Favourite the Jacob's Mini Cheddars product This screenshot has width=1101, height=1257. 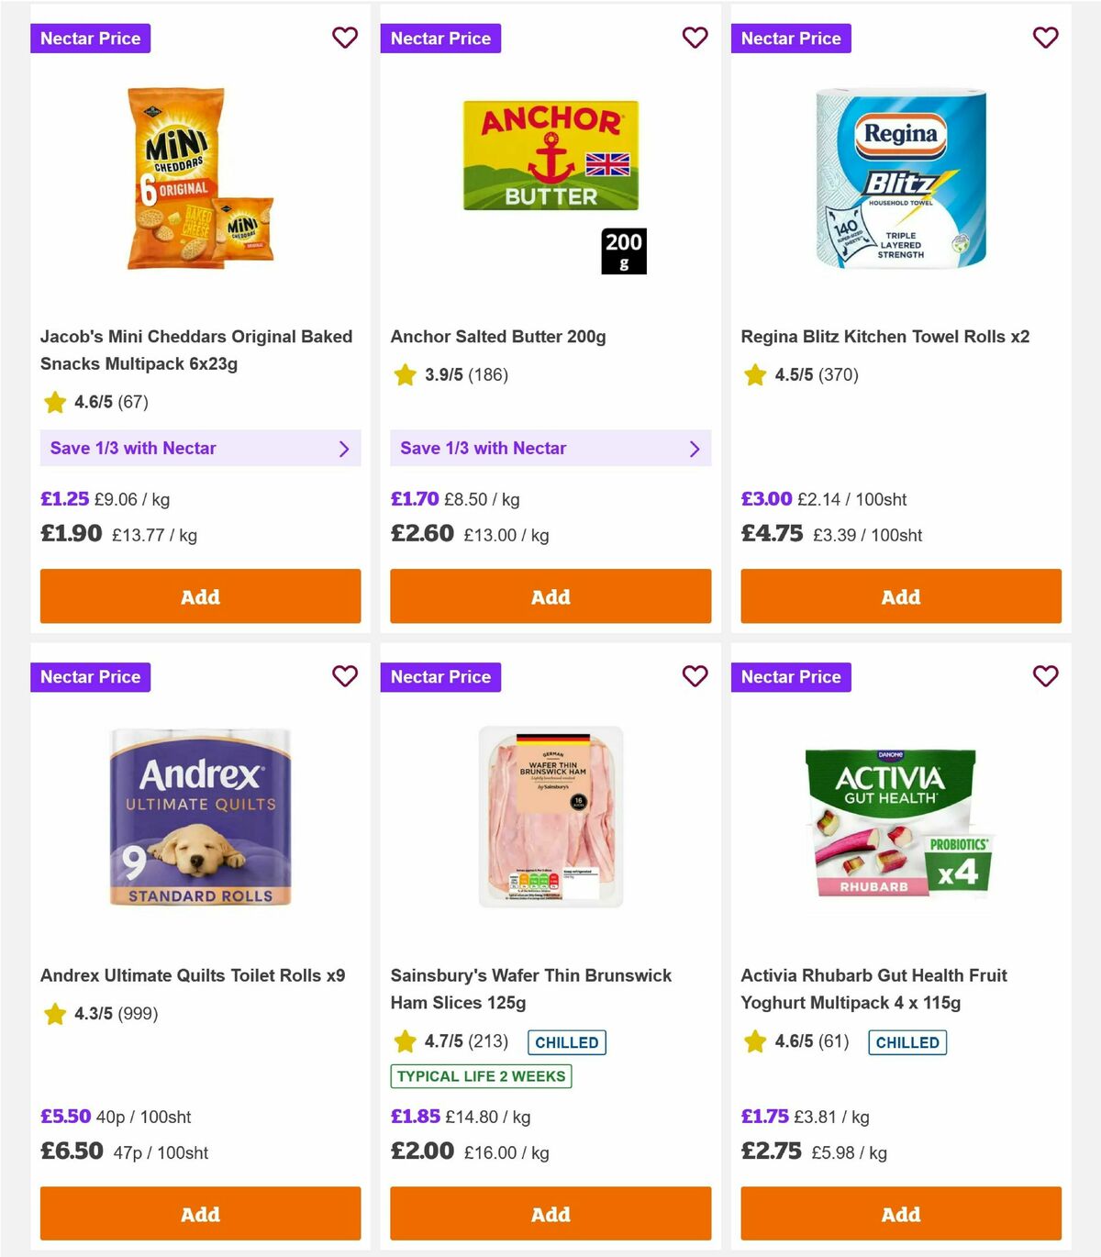point(345,38)
